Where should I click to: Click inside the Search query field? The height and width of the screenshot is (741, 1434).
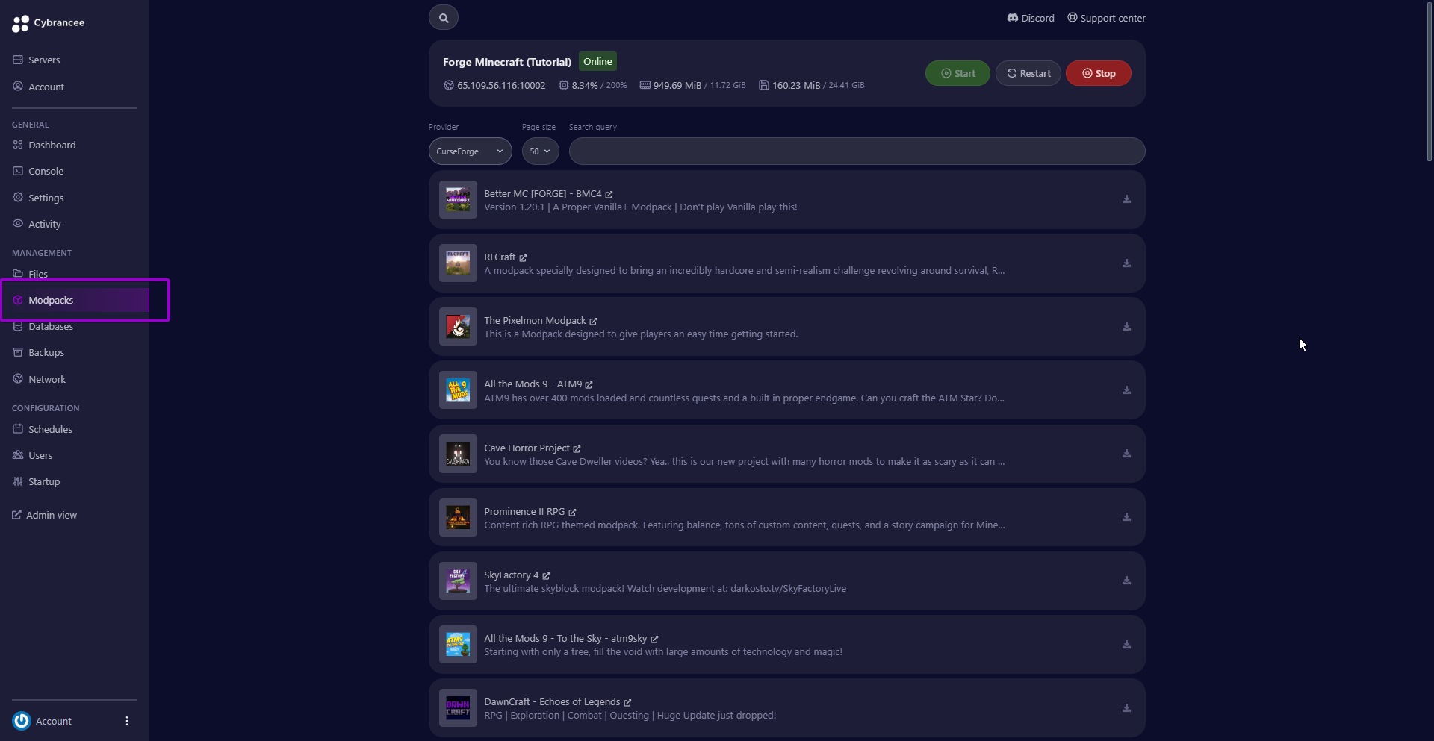(856, 151)
